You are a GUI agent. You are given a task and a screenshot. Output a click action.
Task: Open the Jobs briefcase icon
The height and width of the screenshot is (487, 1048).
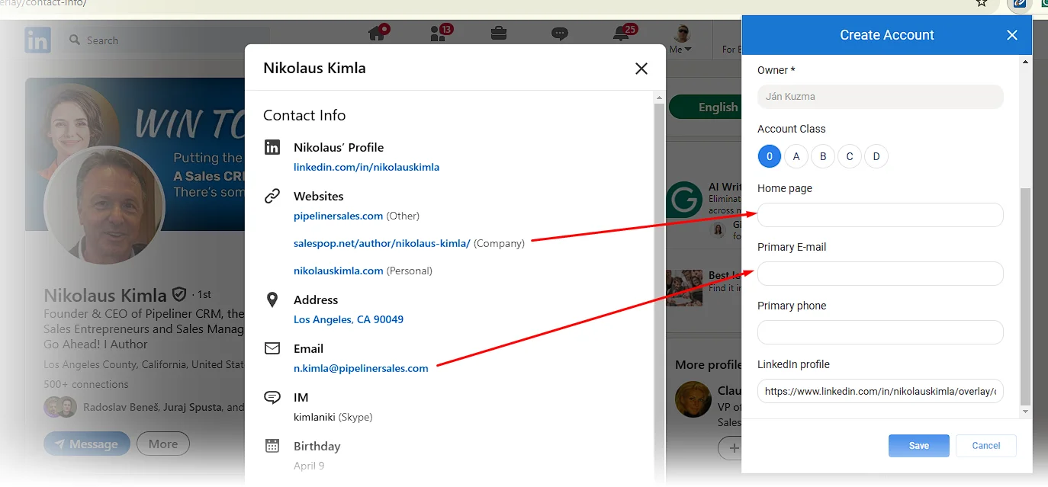click(499, 33)
